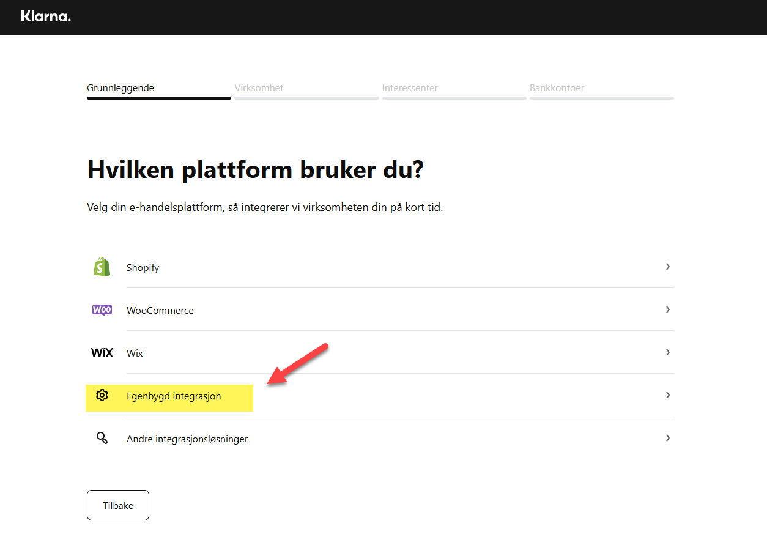
Task: Choose Egenbygd integrasjon label
Action: pos(174,396)
